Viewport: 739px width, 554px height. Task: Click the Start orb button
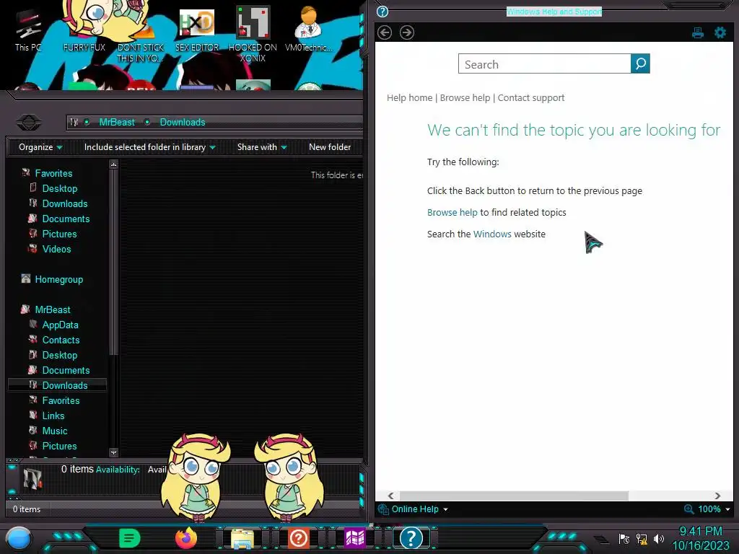pos(18,538)
